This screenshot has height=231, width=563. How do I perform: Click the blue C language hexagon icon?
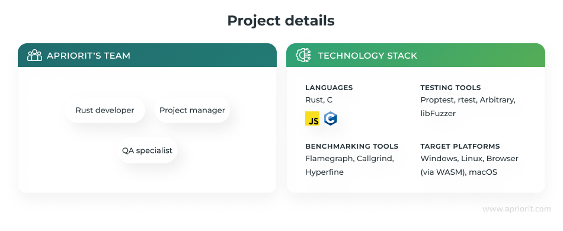click(330, 118)
